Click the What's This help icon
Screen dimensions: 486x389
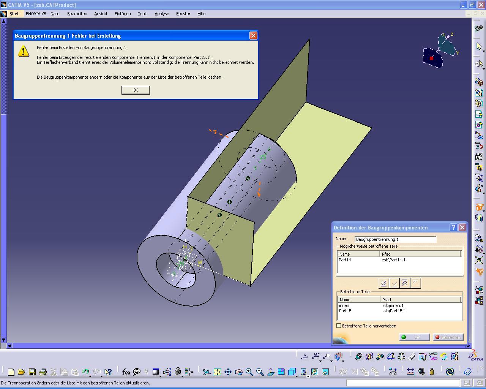click(108, 372)
